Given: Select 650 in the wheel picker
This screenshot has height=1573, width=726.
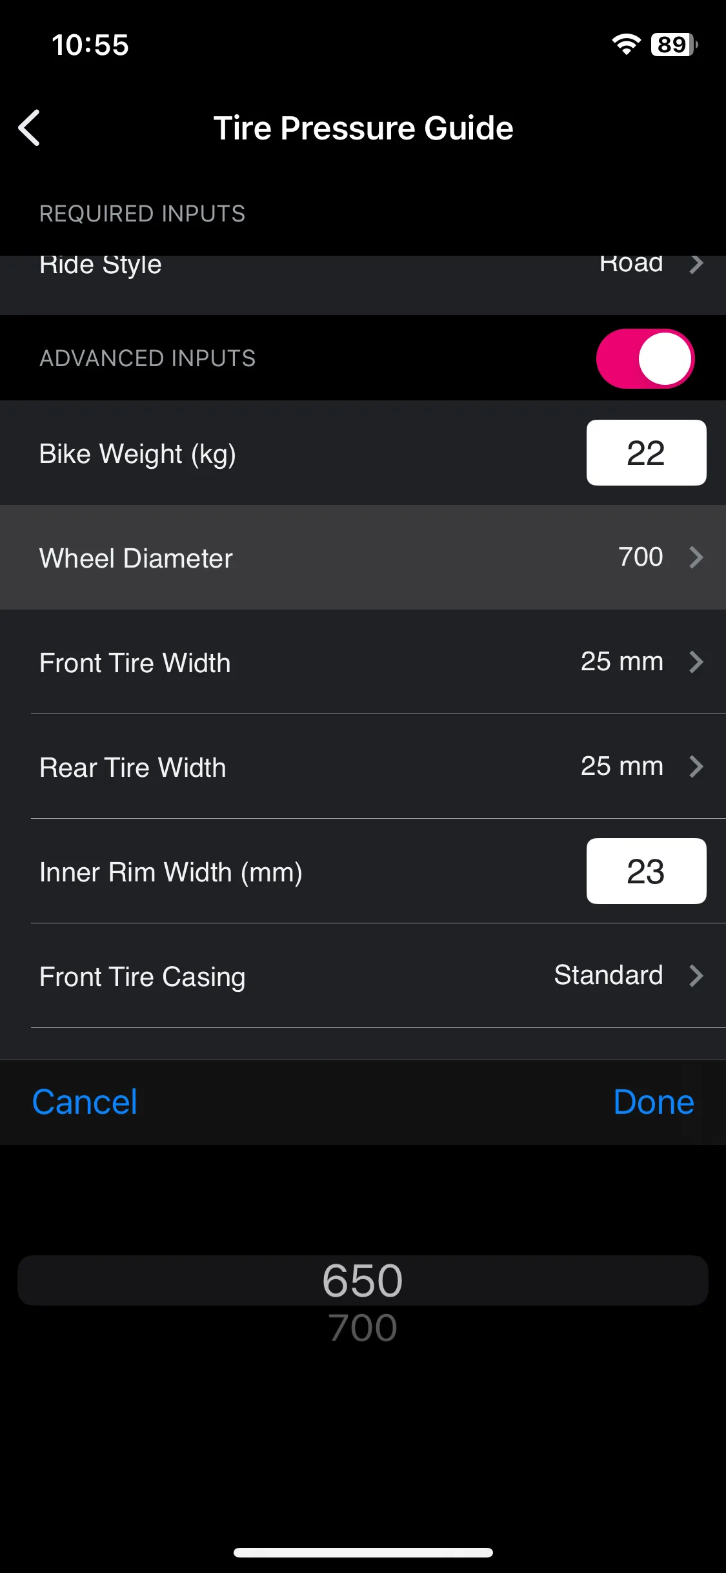Looking at the screenshot, I should 363,1280.
